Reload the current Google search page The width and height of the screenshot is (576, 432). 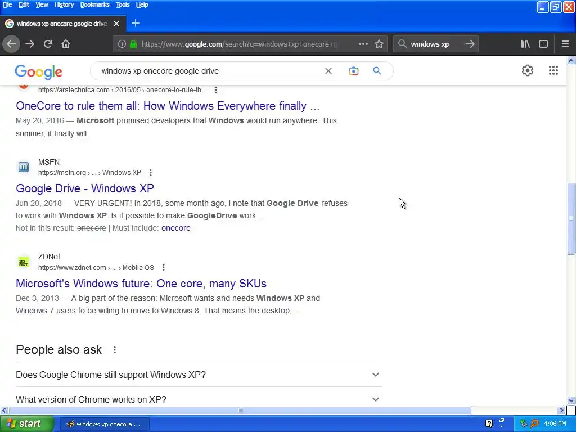48,44
